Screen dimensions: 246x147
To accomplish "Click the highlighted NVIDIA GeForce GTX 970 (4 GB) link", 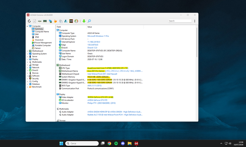I will coord(100,97).
